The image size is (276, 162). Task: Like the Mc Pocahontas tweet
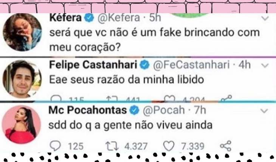click(169, 146)
